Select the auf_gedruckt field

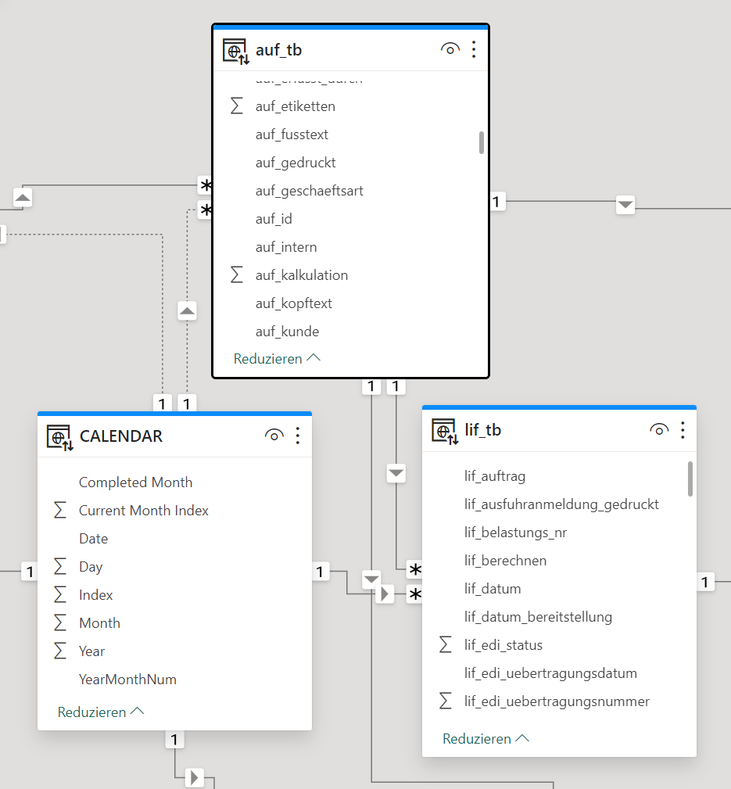click(x=296, y=163)
